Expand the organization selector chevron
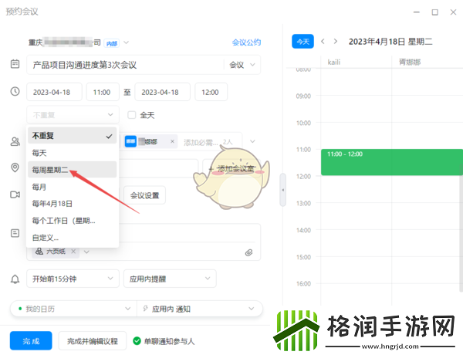463x355 pixels. click(x=126, y=42)
